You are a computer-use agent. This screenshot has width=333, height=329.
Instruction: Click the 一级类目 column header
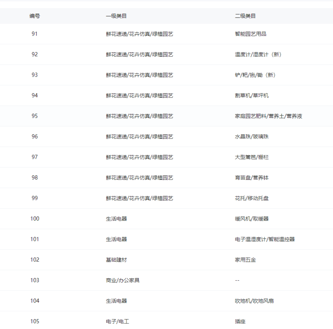pos(116,16)
